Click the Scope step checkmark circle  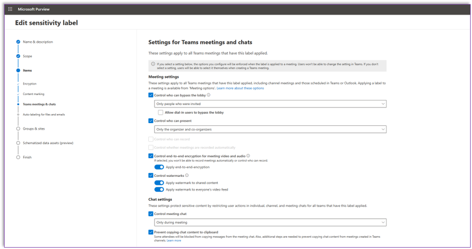click(x=18, y=56)
